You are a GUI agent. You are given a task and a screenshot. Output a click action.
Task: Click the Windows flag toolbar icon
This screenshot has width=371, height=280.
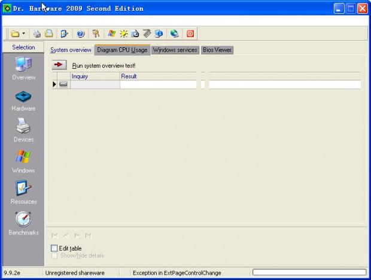point(112,34)
